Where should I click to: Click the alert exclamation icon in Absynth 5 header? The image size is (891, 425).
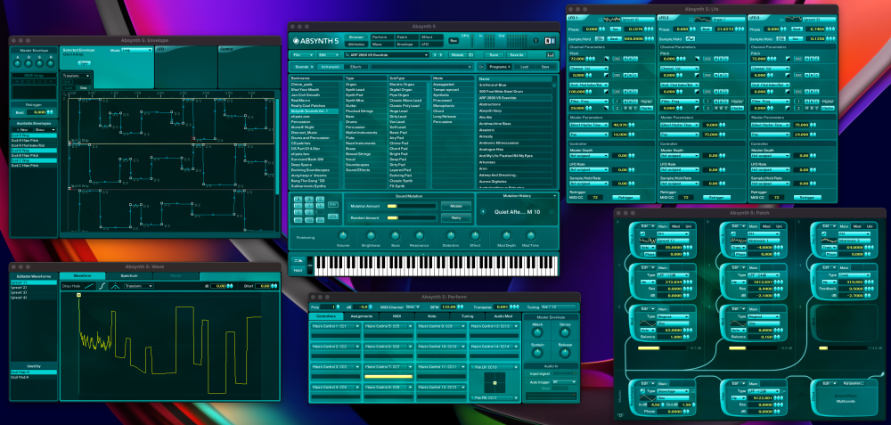click(535, 41)
